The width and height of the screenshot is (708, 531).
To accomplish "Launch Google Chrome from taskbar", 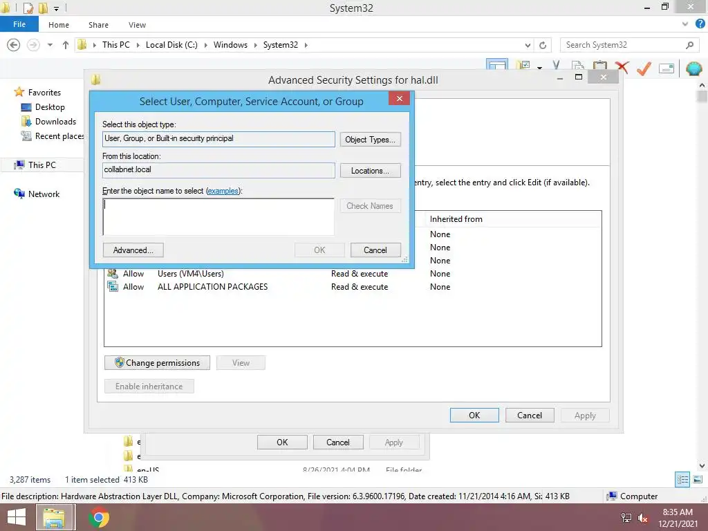I will point(99,517).
